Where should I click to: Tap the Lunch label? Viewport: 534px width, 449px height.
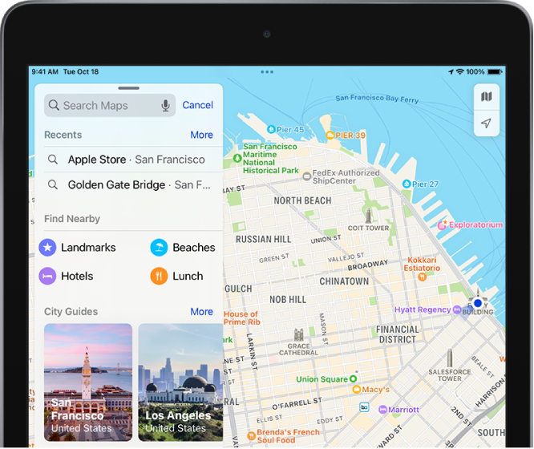(x=188, y=276)
